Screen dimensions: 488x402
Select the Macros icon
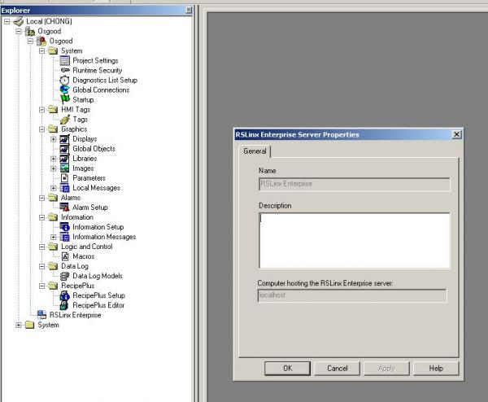65,256
